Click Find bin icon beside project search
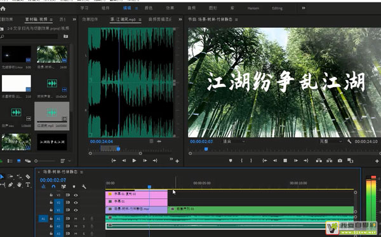381x237 pixels. (x=65, y=36)
